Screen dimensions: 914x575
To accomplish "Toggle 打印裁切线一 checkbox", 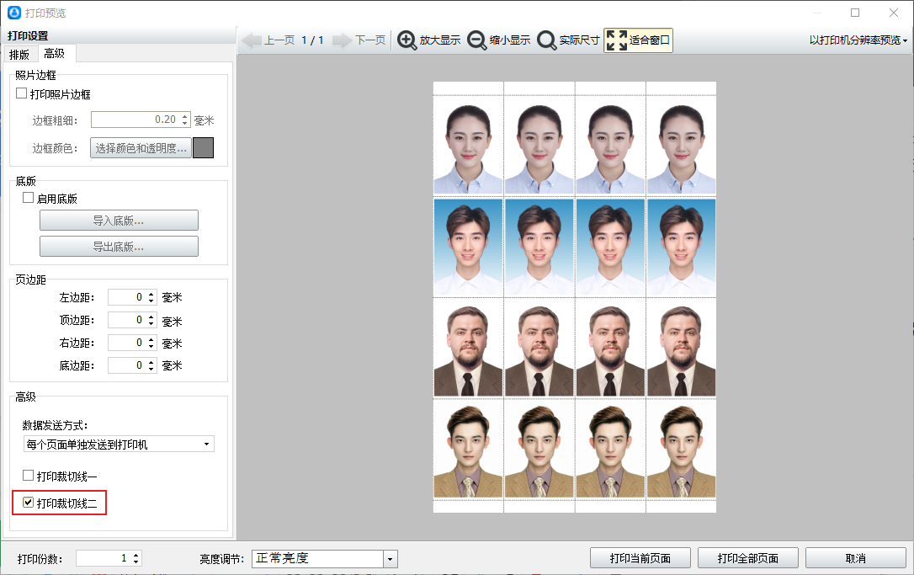I will [x=29, y=476].
